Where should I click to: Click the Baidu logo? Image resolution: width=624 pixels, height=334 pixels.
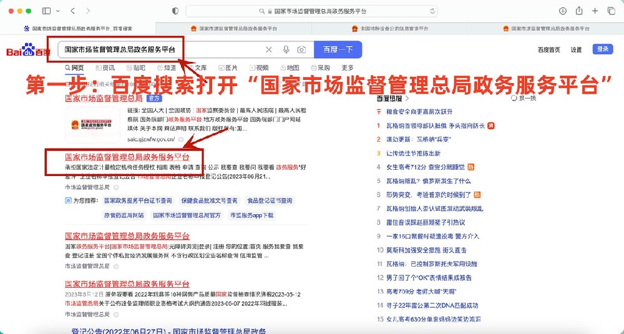click(28, 51)
